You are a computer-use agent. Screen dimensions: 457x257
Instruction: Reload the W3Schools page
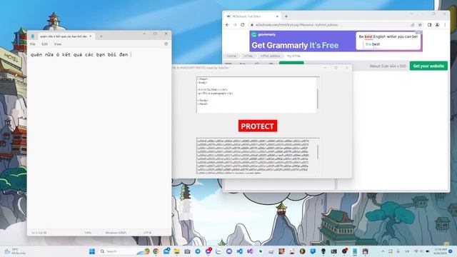(243, 25)
